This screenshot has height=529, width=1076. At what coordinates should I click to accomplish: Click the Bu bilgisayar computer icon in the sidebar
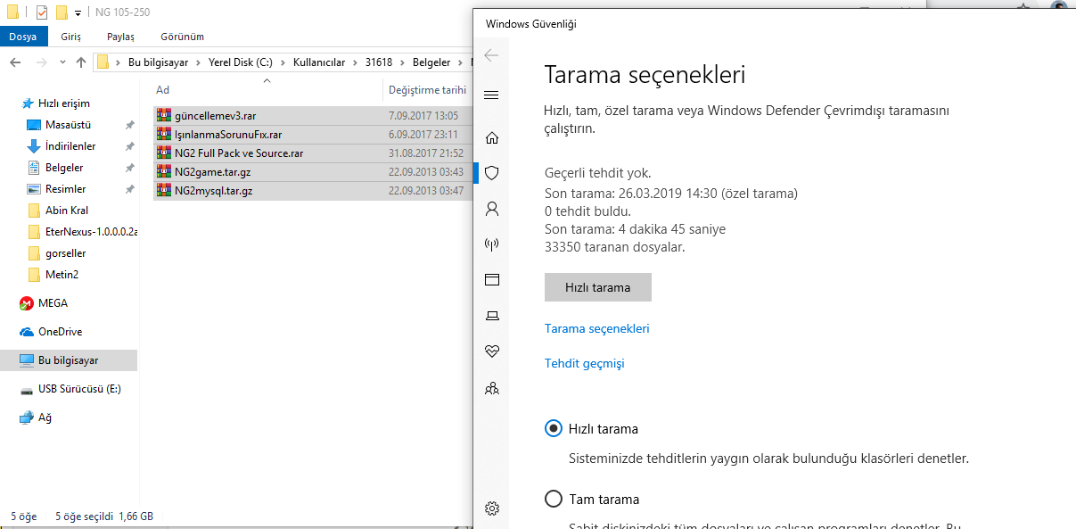(27, 360)
